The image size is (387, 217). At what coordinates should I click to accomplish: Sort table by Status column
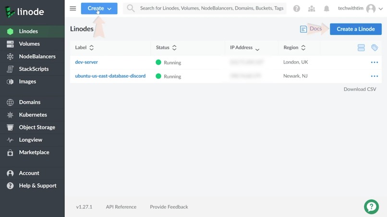(x=166, y=47)
